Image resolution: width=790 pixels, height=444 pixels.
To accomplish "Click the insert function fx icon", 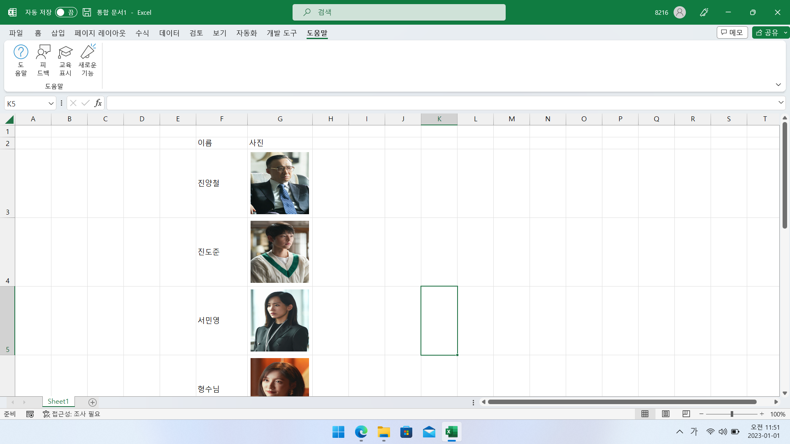I will pyautogui.click(x=98, y=103).
